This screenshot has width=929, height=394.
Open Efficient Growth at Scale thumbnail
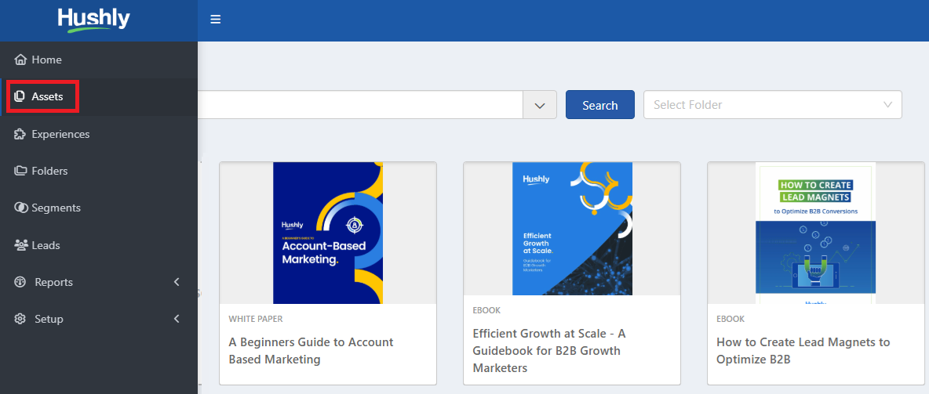click(x=572, y=229)
